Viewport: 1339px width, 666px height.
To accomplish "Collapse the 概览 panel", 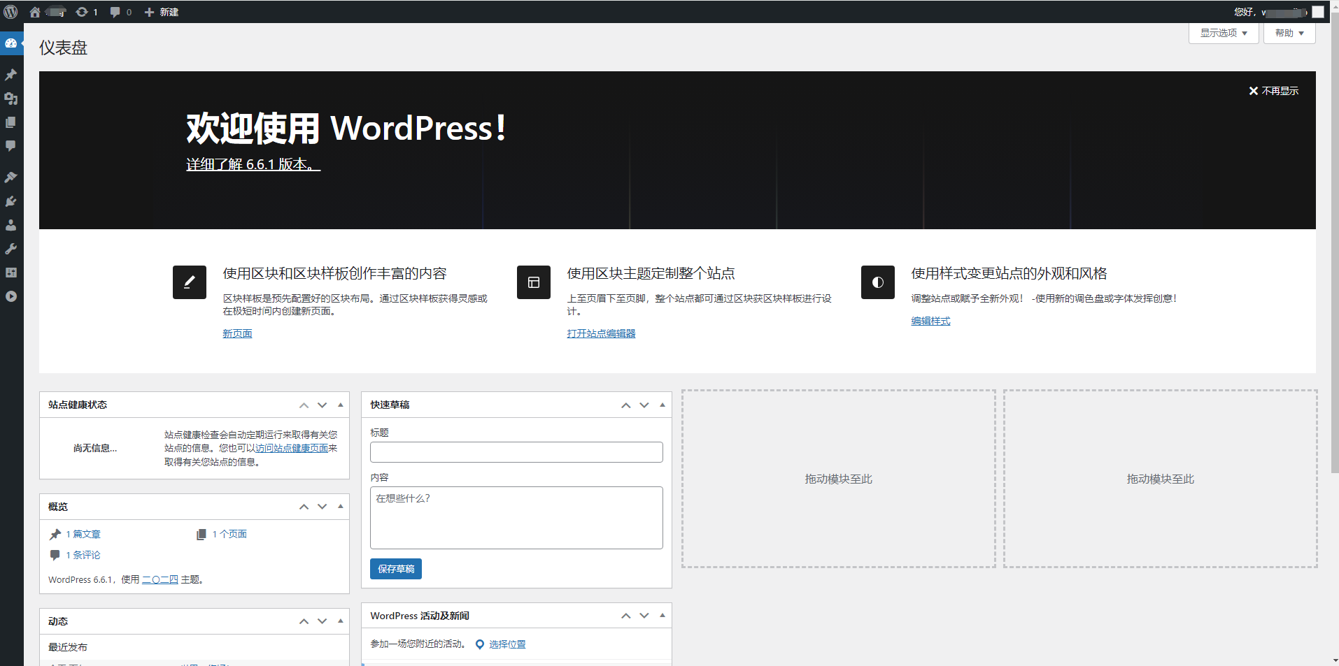I will click(341, 507).
